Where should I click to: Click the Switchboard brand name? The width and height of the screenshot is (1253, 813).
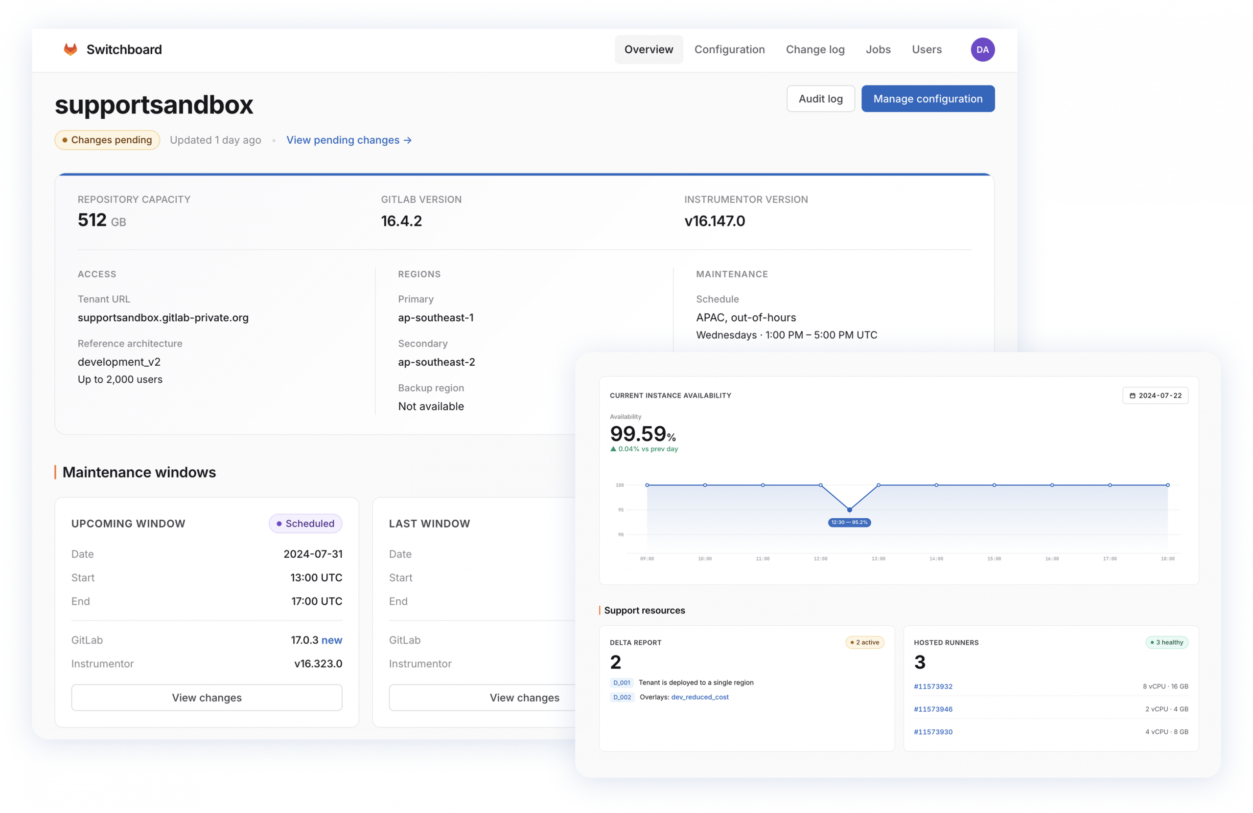(x=124, y=49)
